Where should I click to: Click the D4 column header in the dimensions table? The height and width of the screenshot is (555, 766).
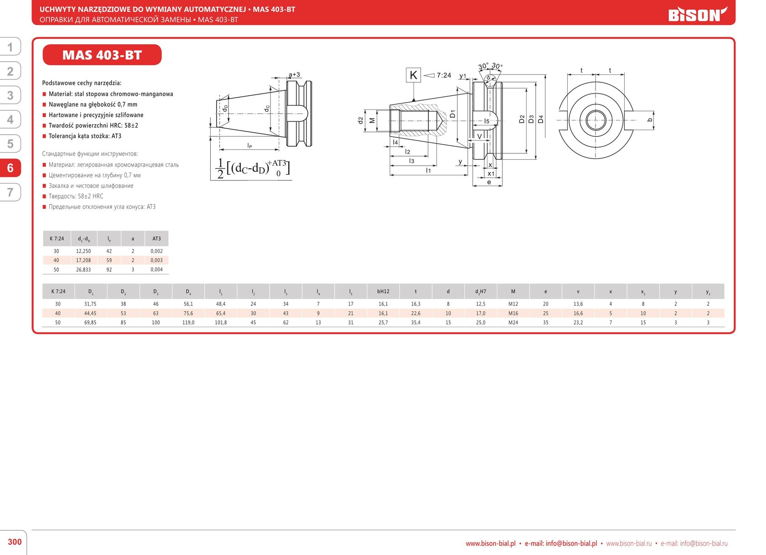(x=188, y=292)
